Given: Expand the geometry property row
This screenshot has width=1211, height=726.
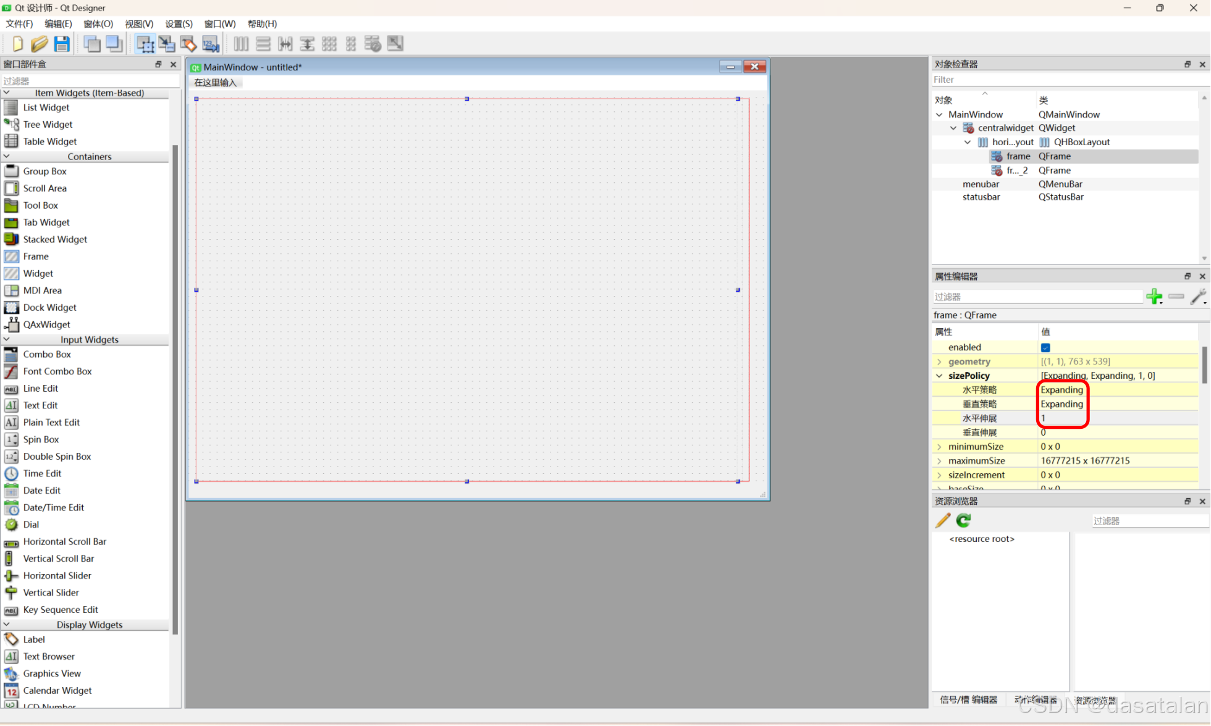Looking at the screenshot, I should [x=939, y=361].
